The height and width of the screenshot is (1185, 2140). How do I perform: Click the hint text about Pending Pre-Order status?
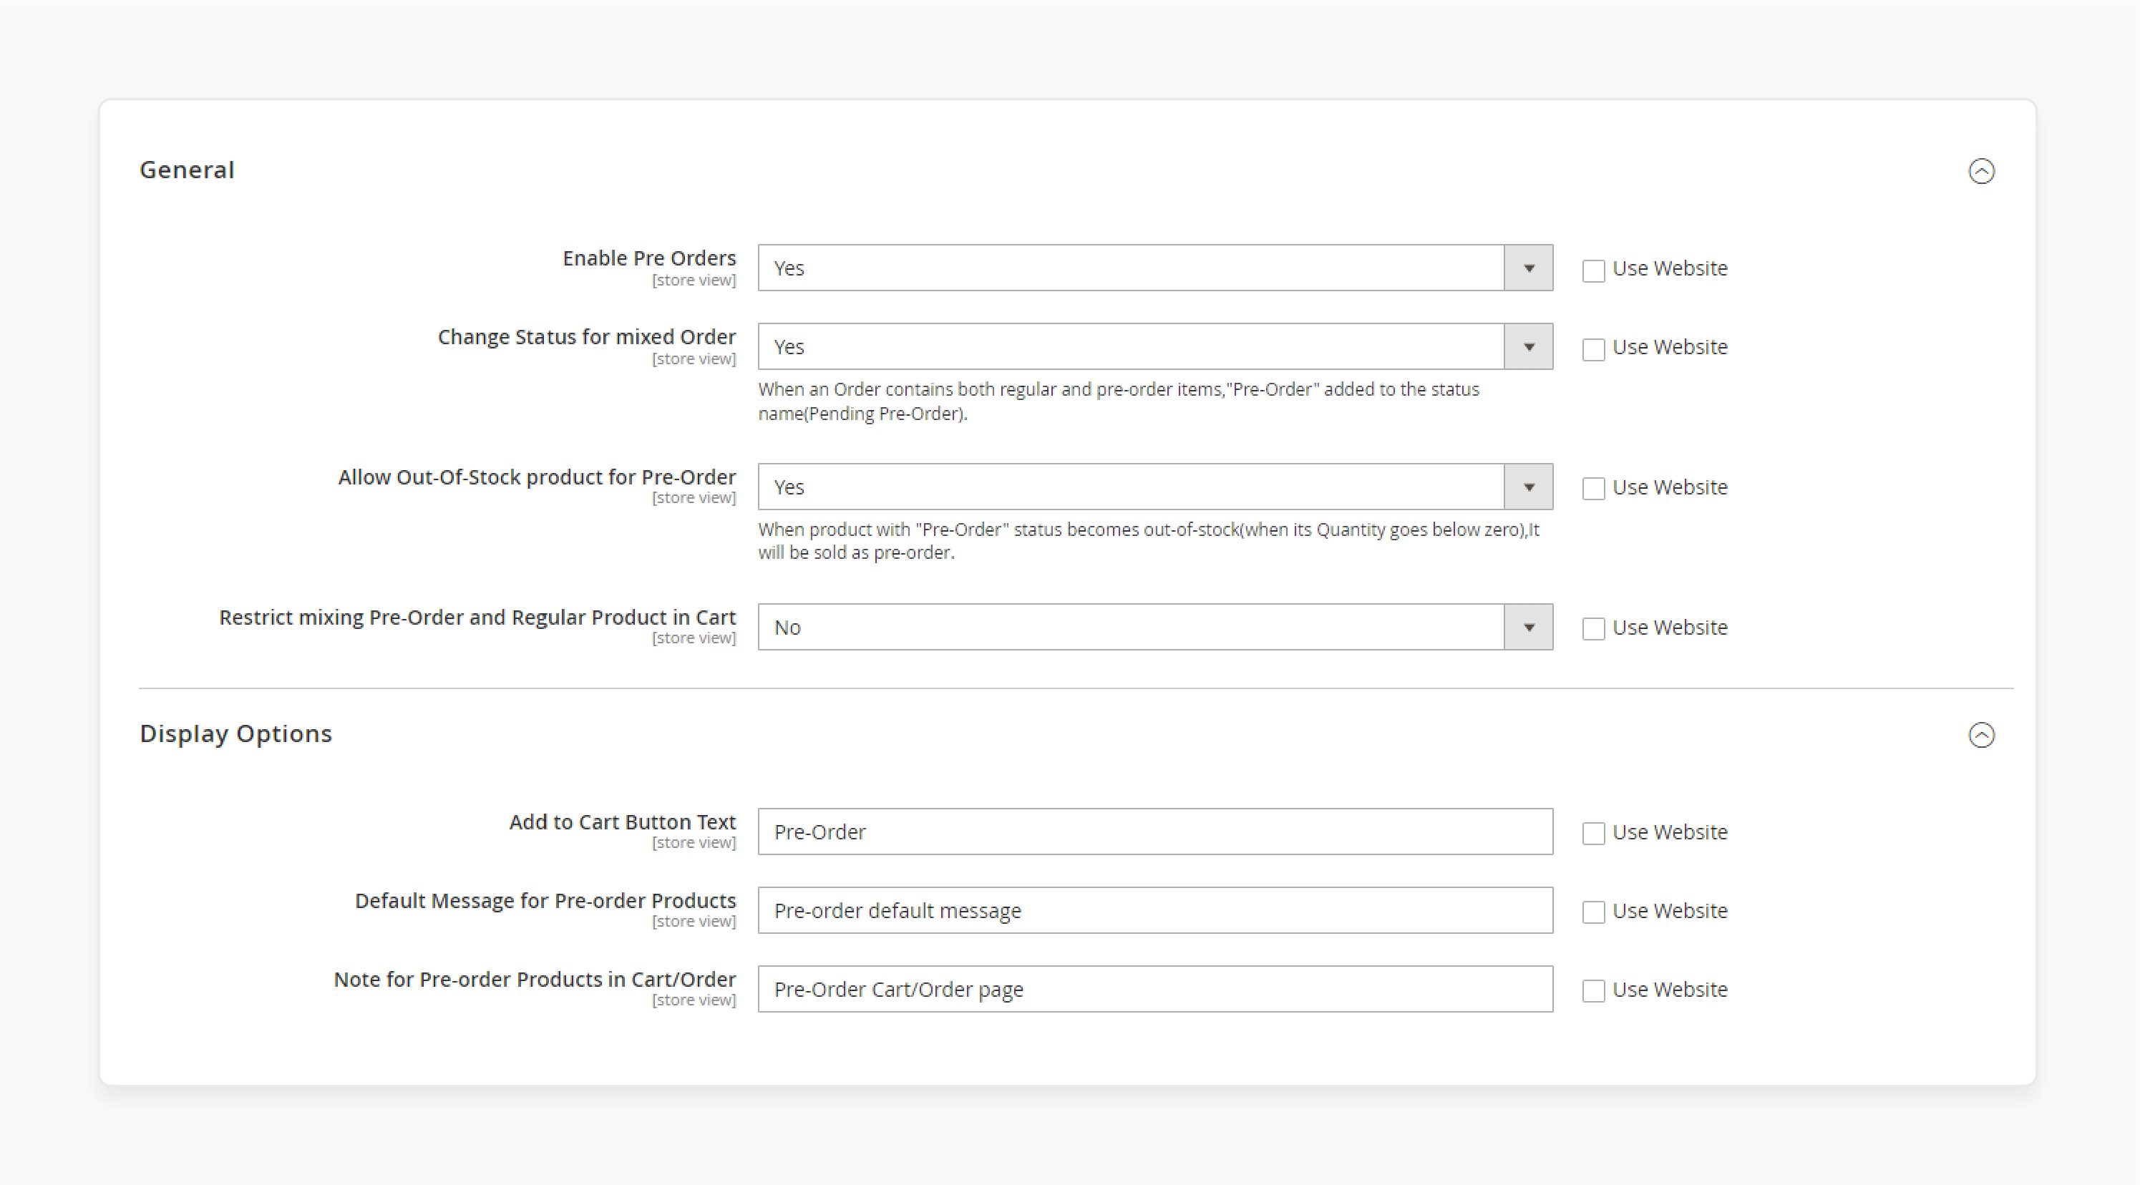point(1118,401)
